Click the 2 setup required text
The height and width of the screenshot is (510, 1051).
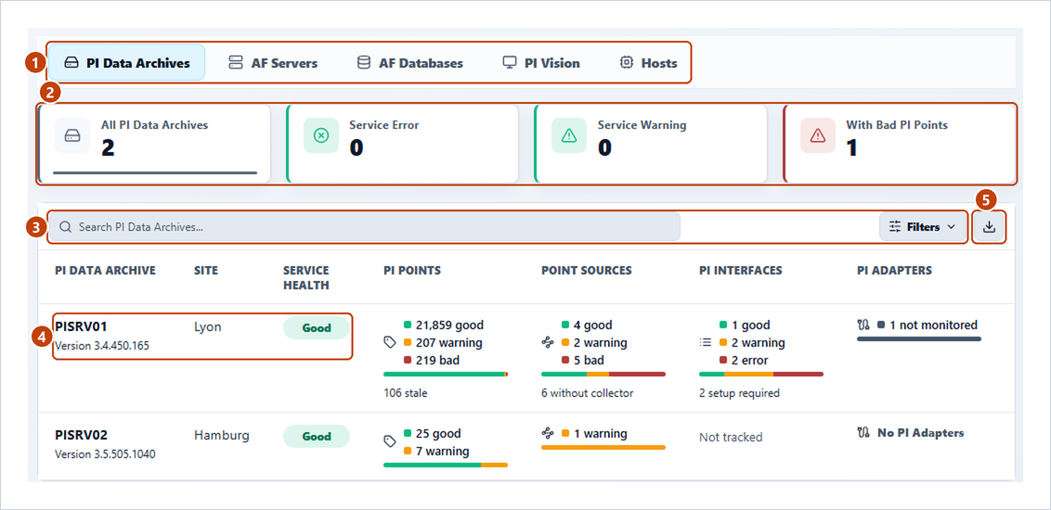[x=739, y=393]
